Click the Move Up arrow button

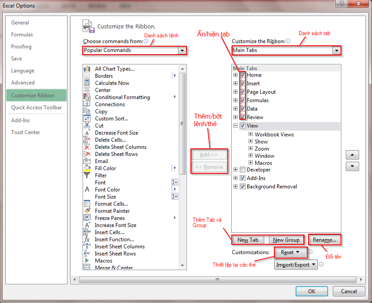(352, 155)
